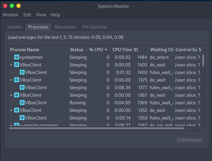This screenshot has width=212, height=161.
Task: Close the System Monitor window
Action: (5, 6)
